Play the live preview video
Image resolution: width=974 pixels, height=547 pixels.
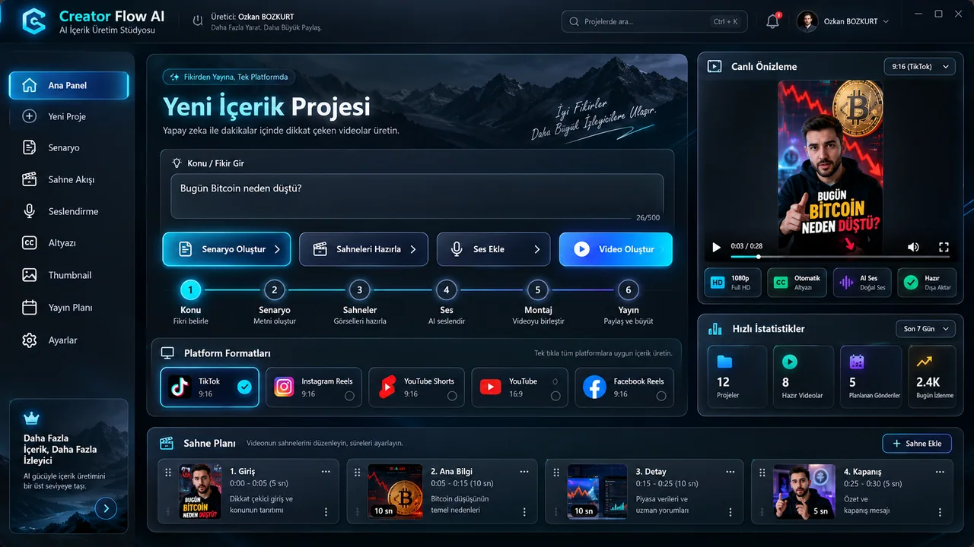716,247
